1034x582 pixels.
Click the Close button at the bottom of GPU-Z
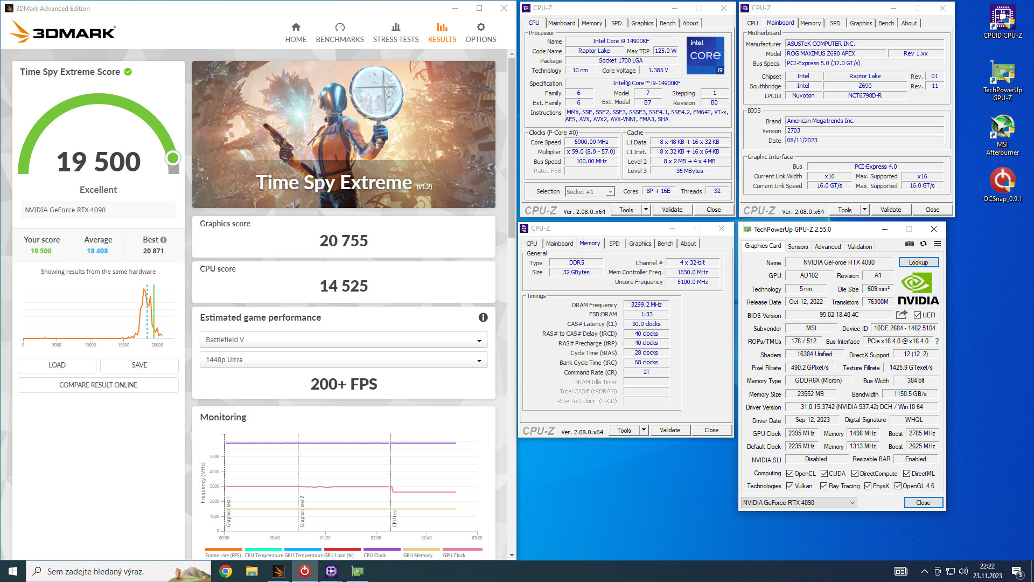pyautogui.click(x=923, y=503)
